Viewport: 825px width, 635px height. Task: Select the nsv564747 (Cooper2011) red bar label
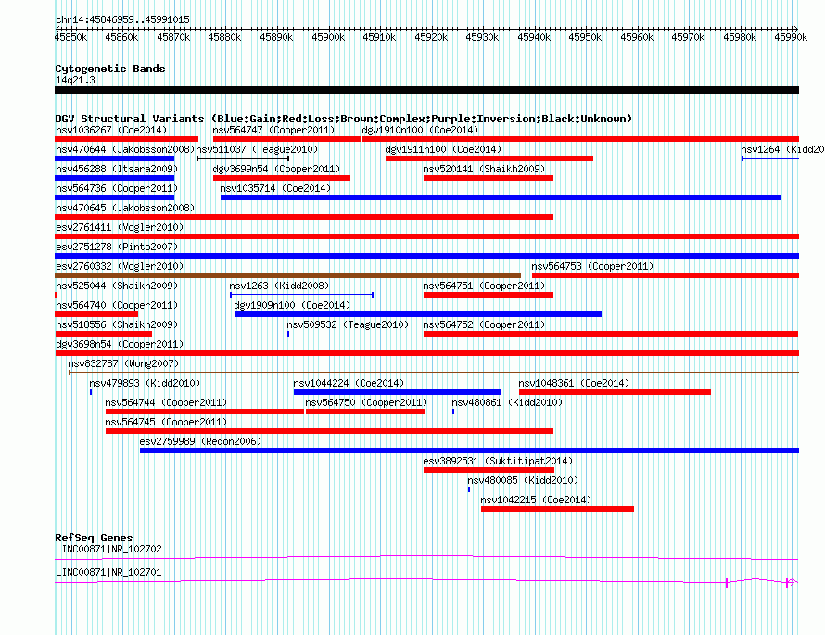pos(273,130)
